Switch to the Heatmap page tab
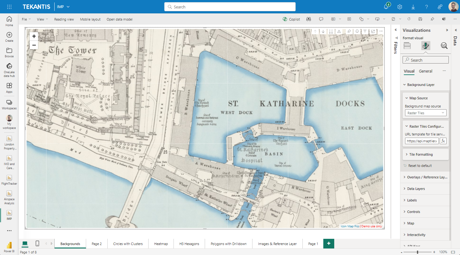 point(161,244)
